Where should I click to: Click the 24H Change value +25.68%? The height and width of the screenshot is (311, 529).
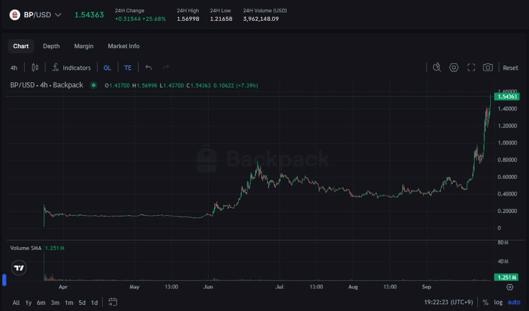(x=154, y=19)
